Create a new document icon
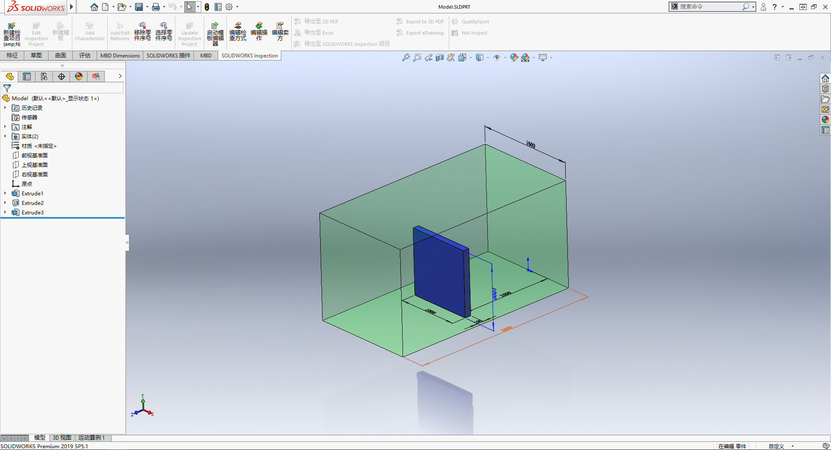Image resolution: width=831 pixels, height=450 pixels. click(x=105, y=7)
